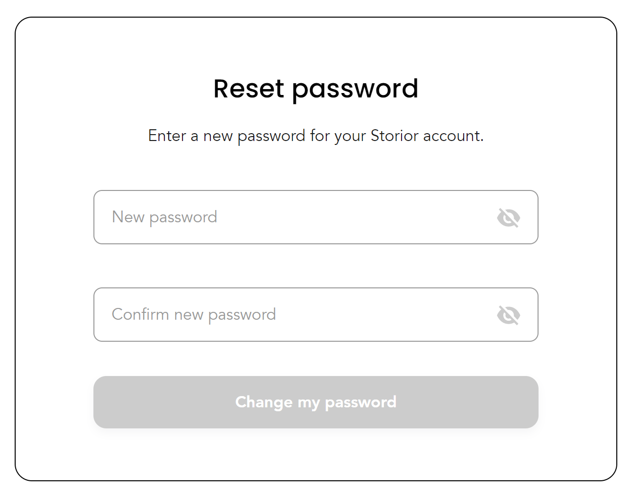This screenshot has height=494, width=630.
Task: Click the Reset password heading
Action: point(315,89)
